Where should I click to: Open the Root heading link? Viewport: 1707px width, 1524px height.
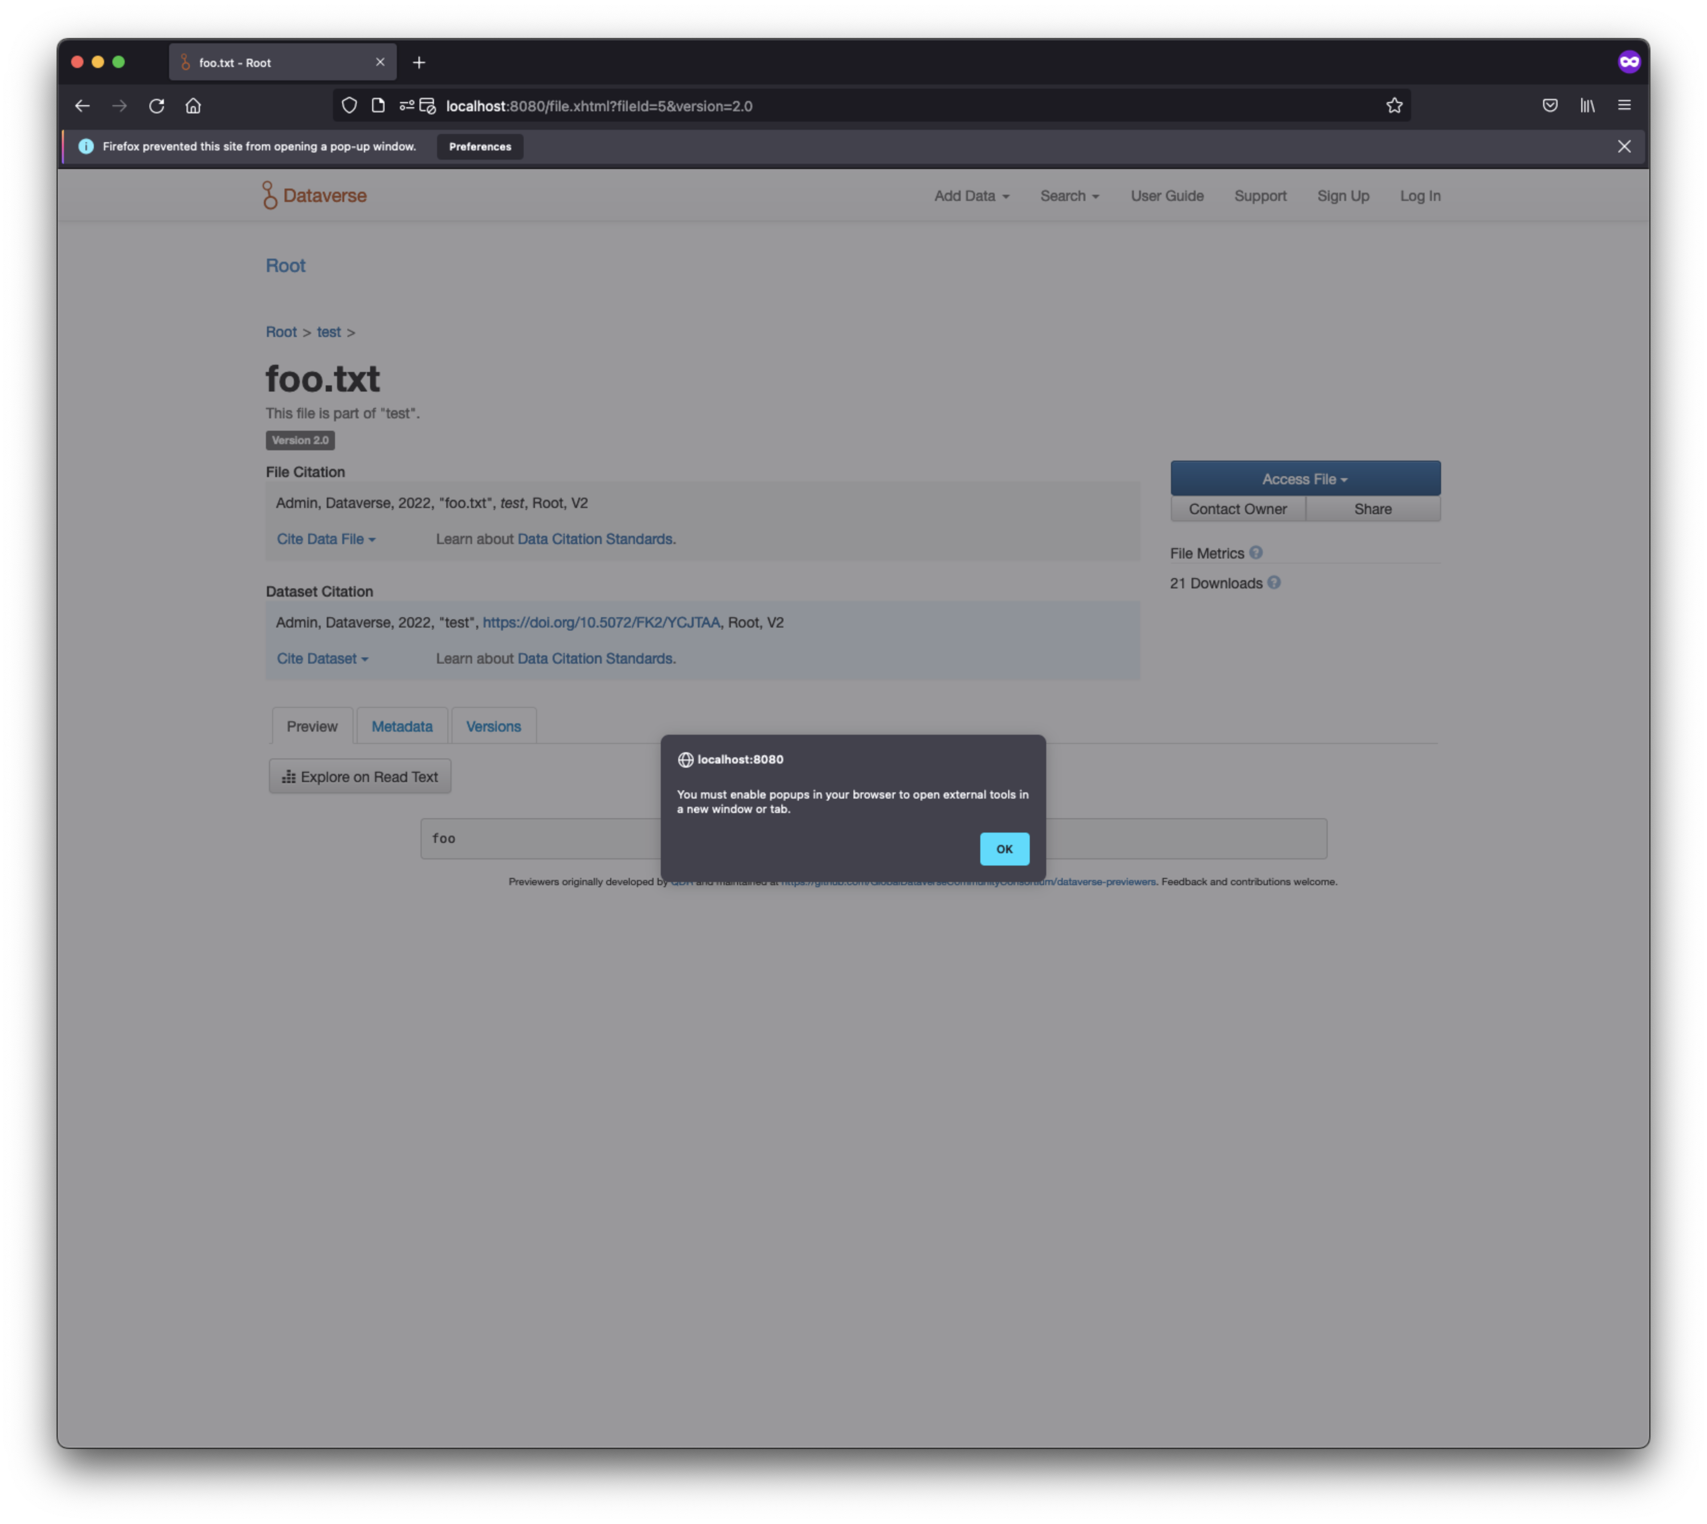[286, 265]
